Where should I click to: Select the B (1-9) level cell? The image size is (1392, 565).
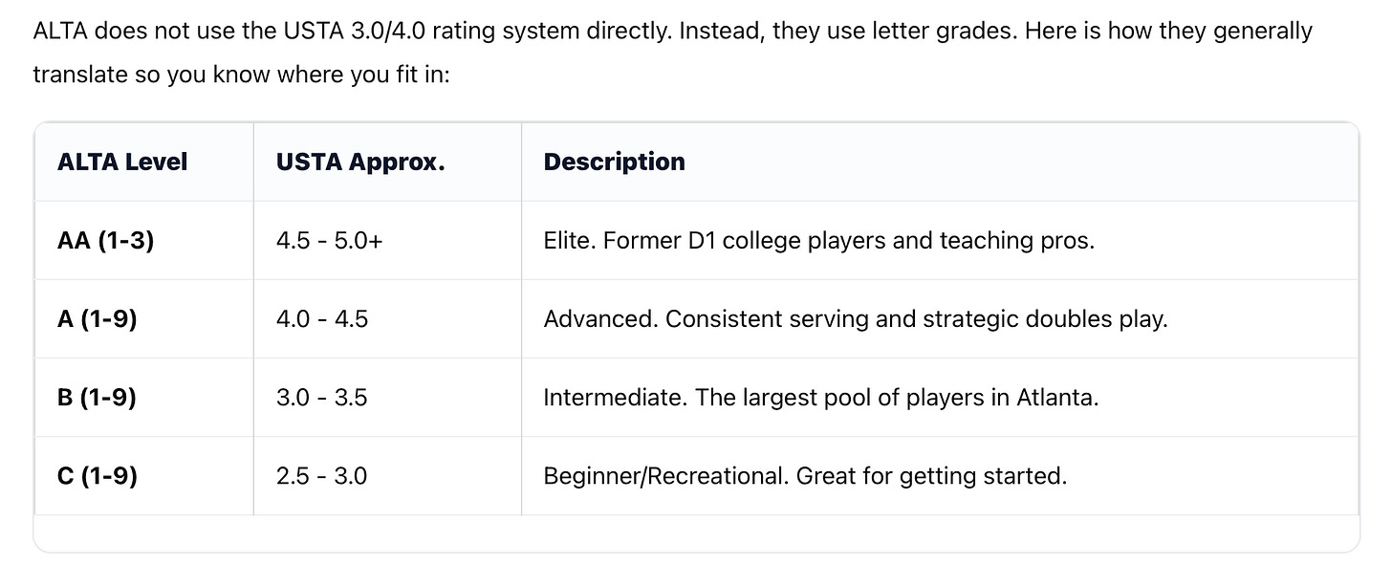pos(144,397)
